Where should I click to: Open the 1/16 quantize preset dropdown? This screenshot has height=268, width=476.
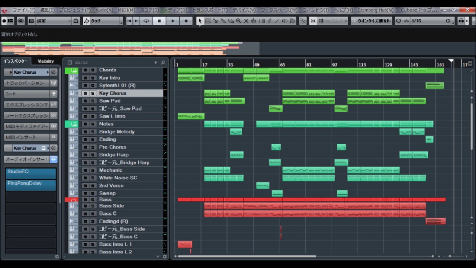point(432,21)
